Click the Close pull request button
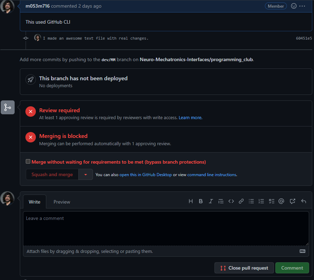 click(x=244, y=268)
